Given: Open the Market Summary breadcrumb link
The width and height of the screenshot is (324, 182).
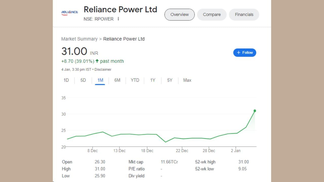Looking at the screenshot, I should 79,39.
